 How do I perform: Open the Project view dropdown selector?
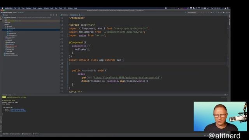[6, 15]
